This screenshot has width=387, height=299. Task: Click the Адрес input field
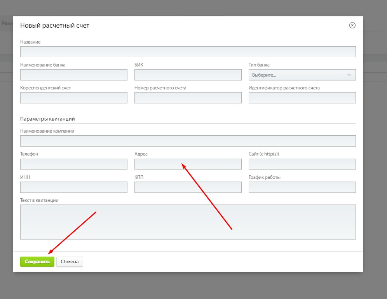[x=188, y=164]
